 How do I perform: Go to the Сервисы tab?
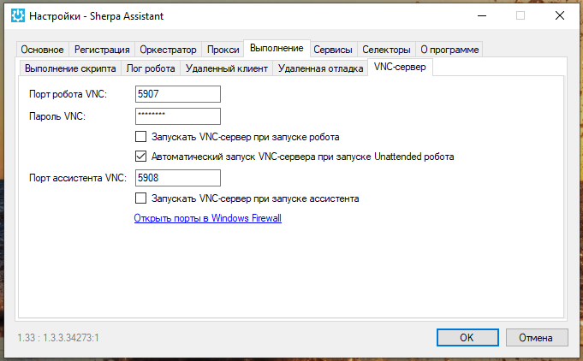332,50
